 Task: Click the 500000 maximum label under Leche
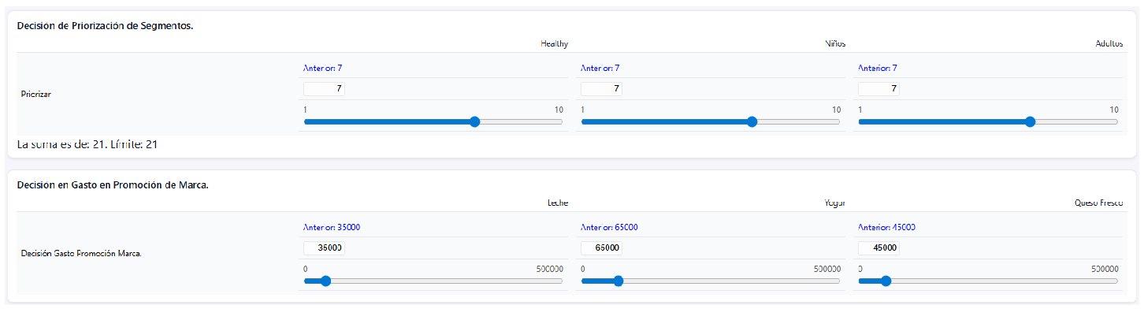548,269
